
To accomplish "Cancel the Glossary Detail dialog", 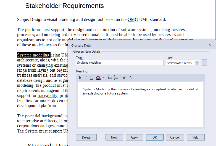I will tap(175, 137).
